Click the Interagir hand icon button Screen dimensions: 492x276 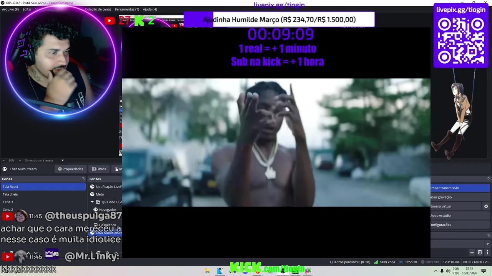(117, 169)
